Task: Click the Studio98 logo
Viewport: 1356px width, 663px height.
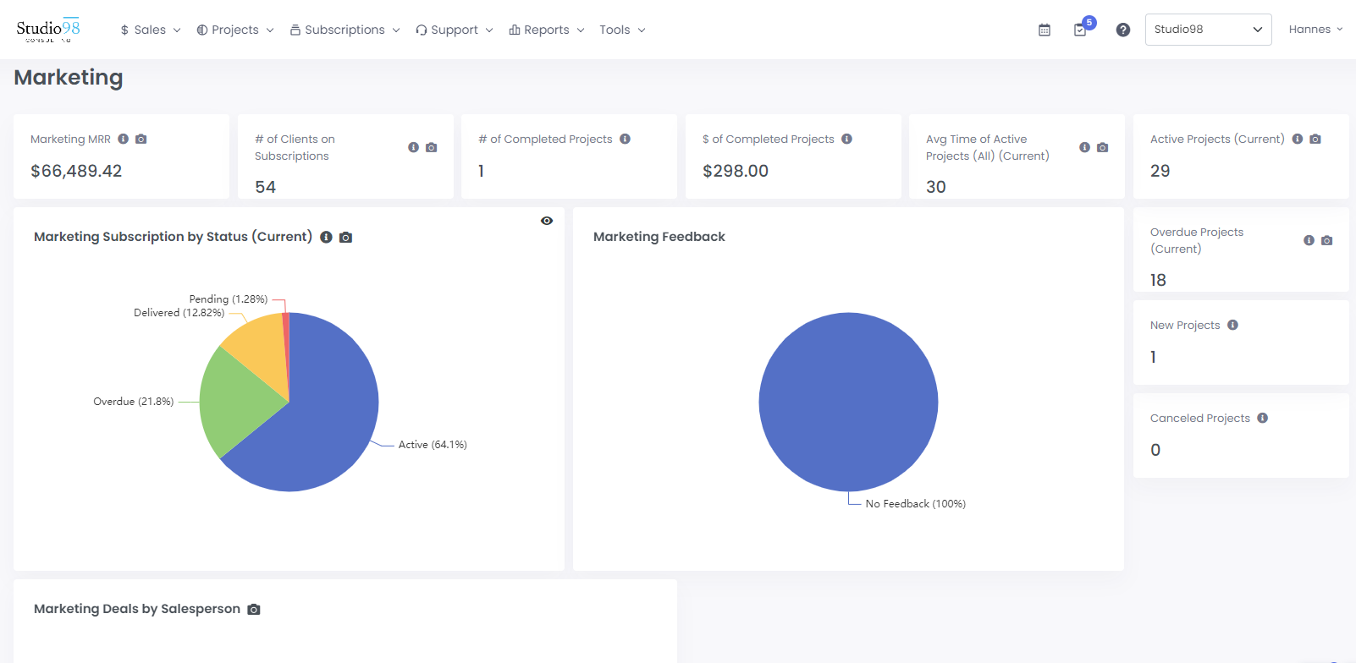Action: point(48,30)
